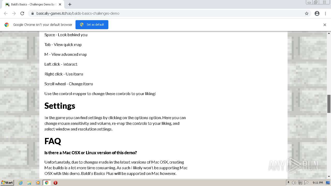Viewport: 331px width, 186px height.
Task: Click the 'Space - Look behind you' line
Action: click(66, 35)
